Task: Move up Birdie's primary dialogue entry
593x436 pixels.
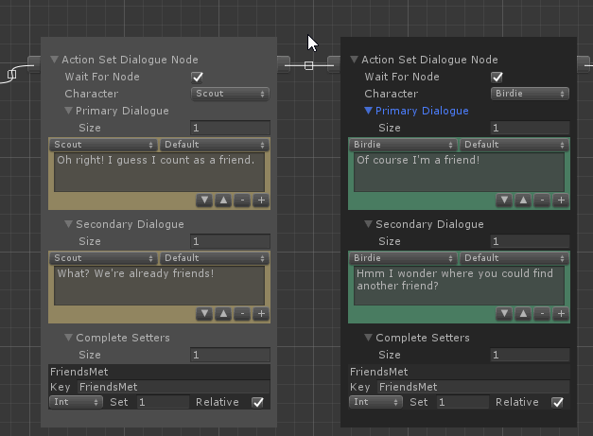Action: (523, 201)
